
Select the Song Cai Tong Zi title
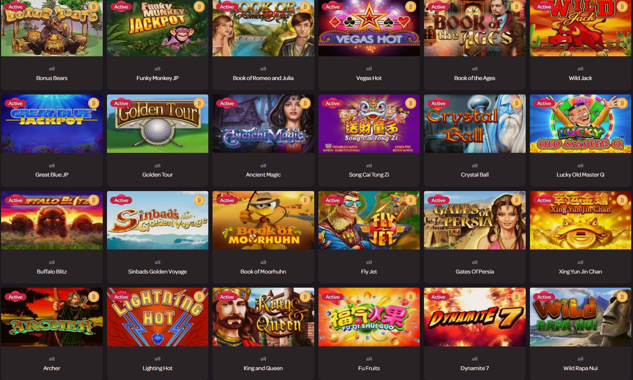click(x=369, y=175)
